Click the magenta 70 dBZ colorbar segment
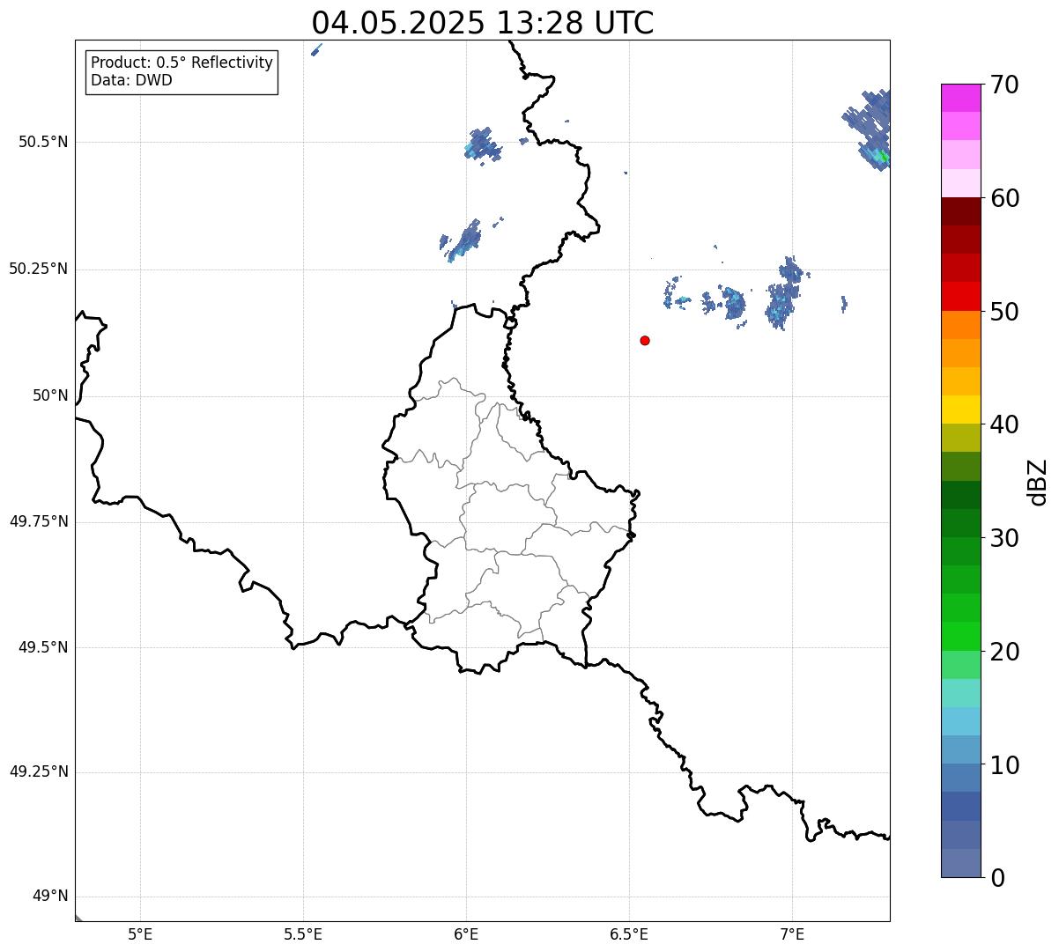Viewport: 1059px width, 952px height. click(x=960, y=98)
